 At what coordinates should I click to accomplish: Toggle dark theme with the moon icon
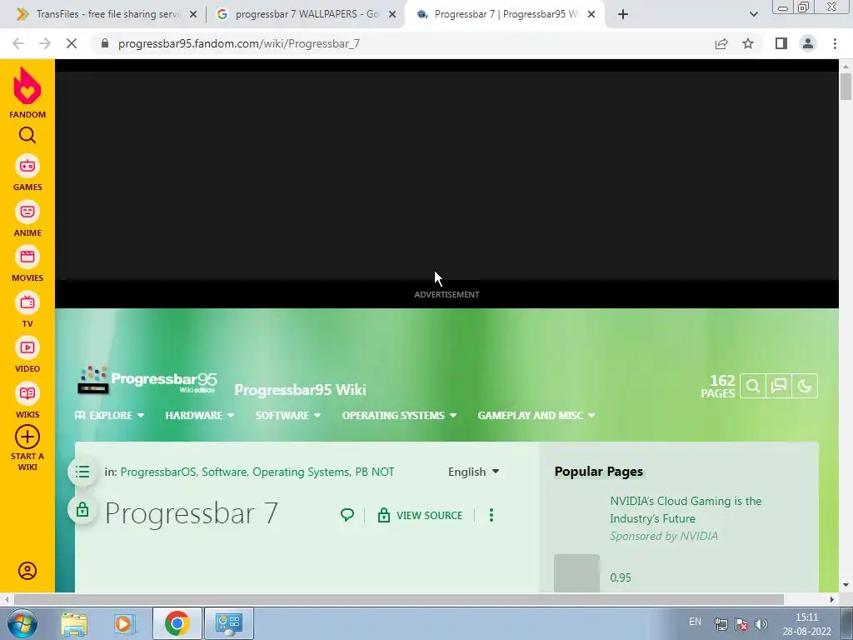pyautogui.click(x=805, y=387)
